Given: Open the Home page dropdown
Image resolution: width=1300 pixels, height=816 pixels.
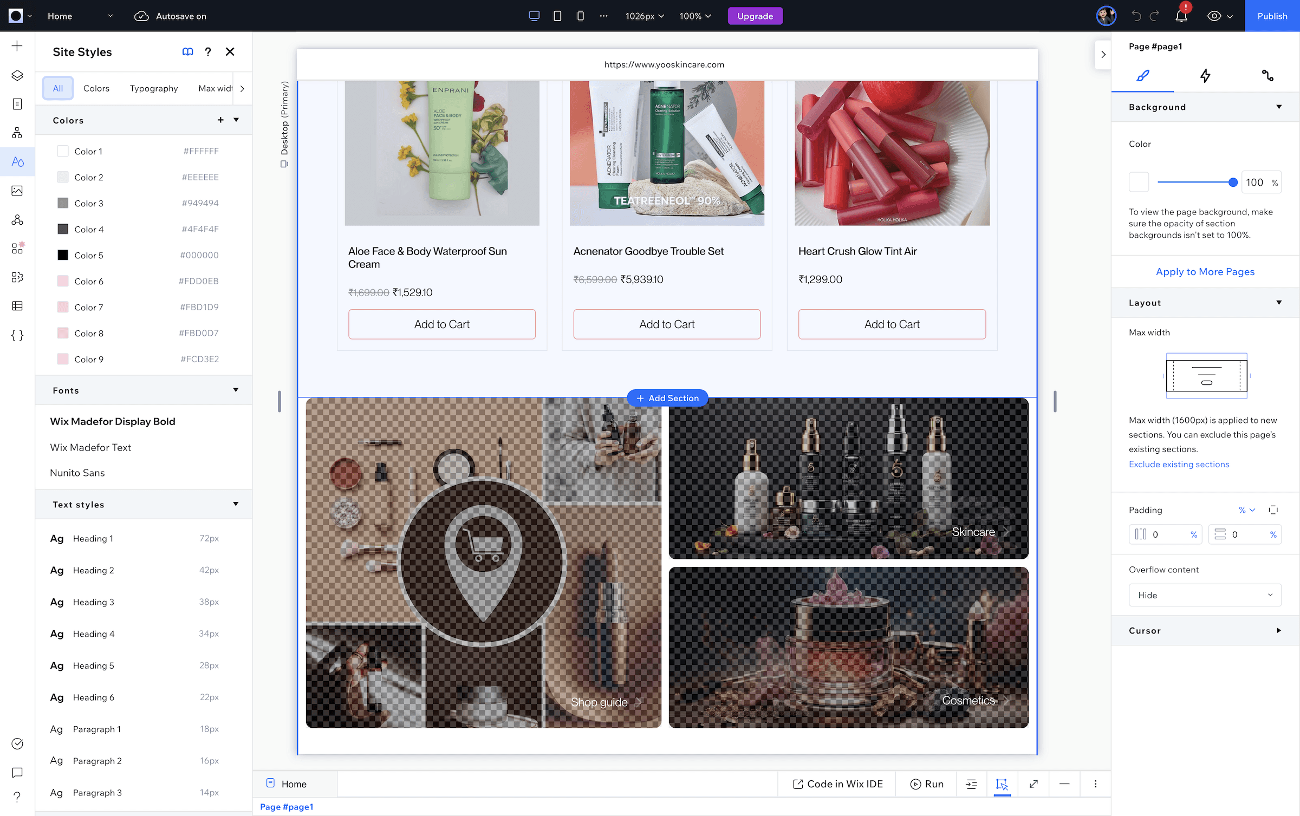Looking at the screenshot, I should (80, 16).
